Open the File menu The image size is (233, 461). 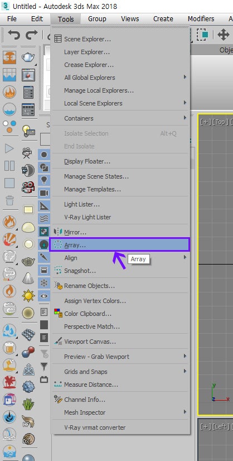coord(12,19)
